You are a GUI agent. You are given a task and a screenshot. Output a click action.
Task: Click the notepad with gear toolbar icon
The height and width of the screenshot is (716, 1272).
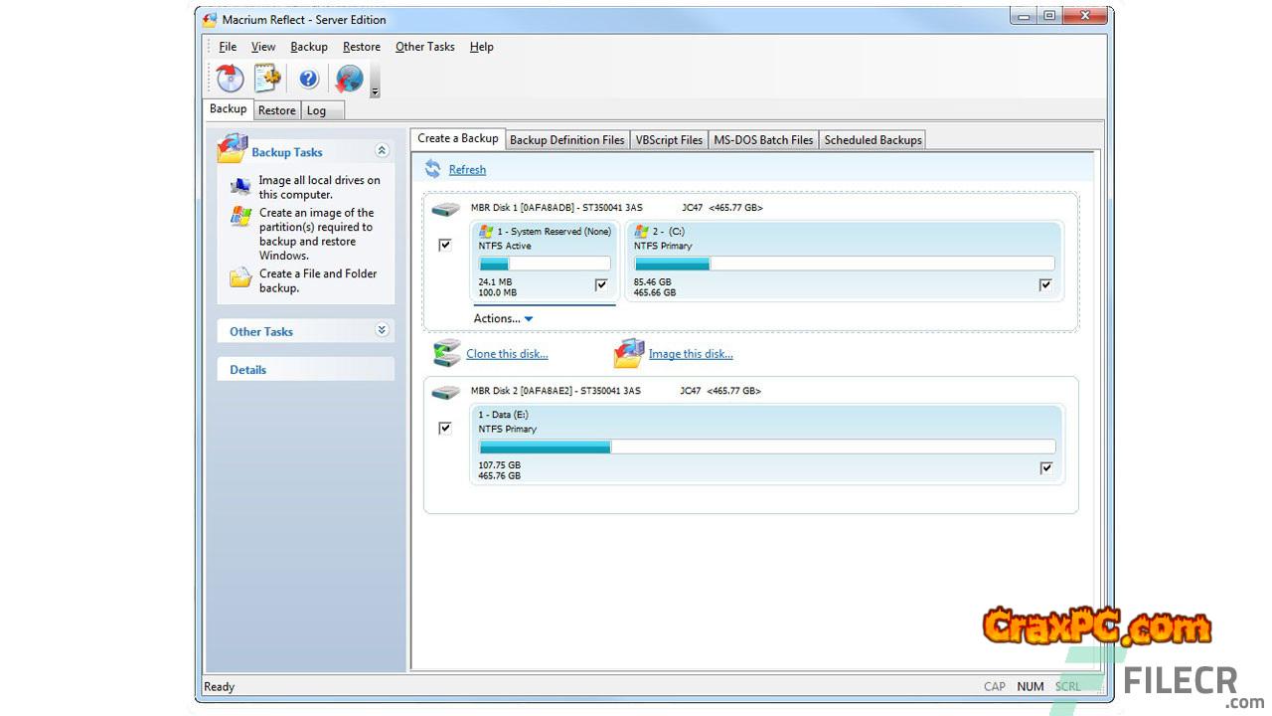(x=267, y=79)
